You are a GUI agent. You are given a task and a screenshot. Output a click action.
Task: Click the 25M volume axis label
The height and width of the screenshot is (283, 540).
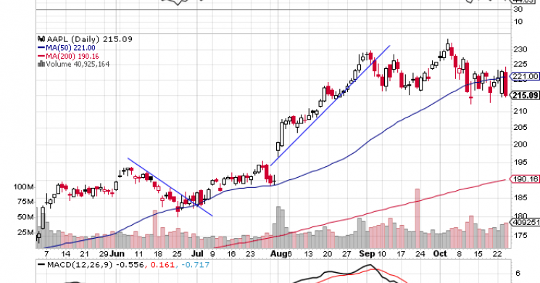point(25,233)
